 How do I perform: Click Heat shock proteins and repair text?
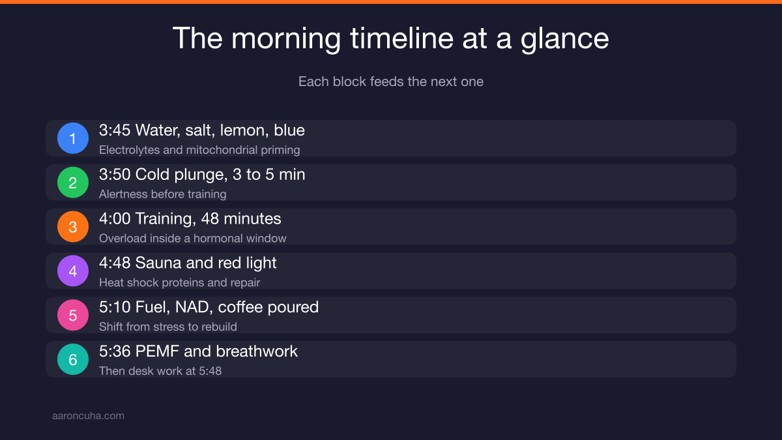click(x=180, y=283)
